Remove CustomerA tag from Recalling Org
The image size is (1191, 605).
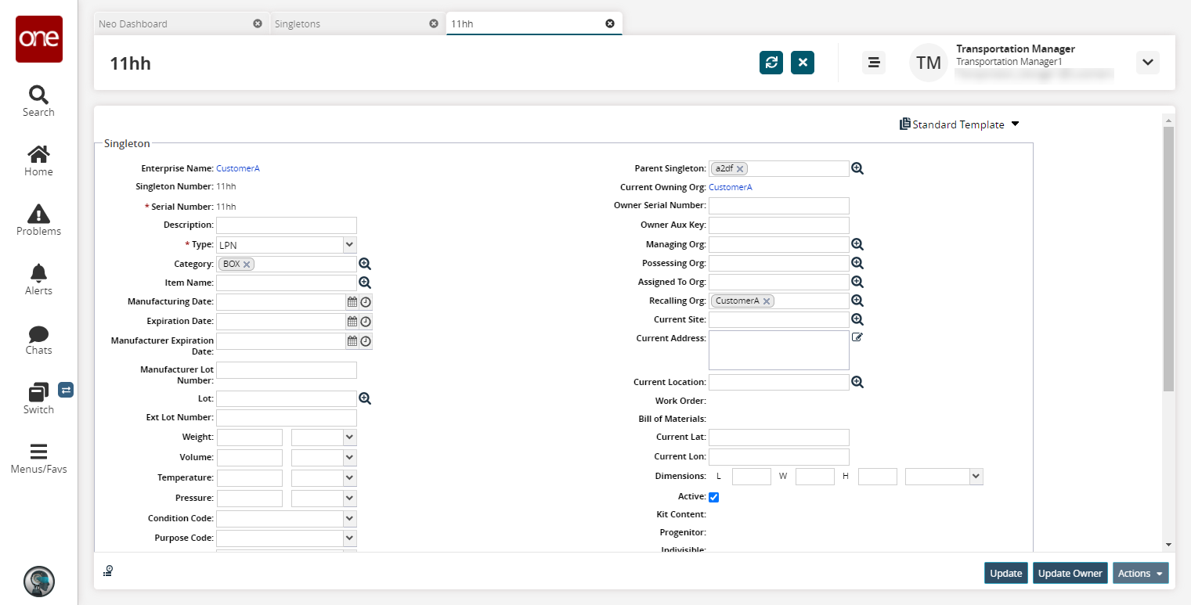tap(767, 301)
